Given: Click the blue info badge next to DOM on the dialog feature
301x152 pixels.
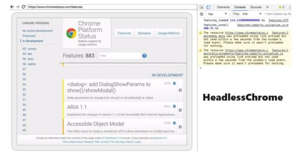Looking at the screenshot, I should point(174,83).
